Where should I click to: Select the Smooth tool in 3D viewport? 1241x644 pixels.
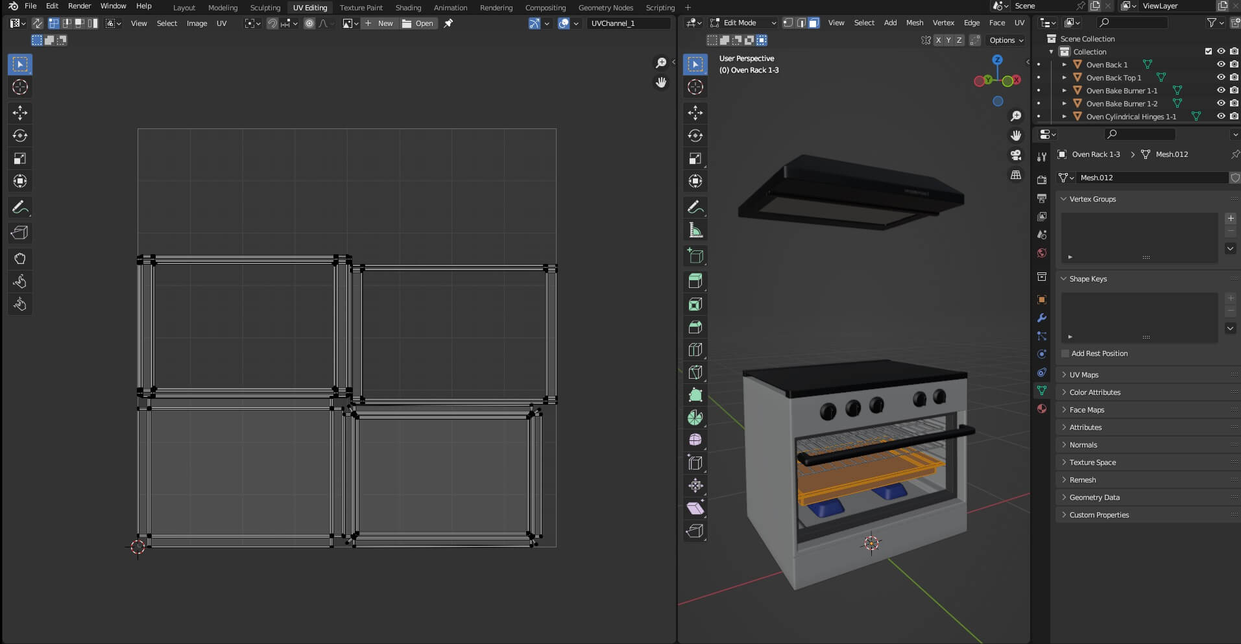695,440
